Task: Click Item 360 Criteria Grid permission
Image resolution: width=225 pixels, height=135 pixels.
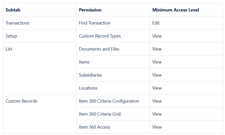Action: pyautogui.click(x=100, y=114)
